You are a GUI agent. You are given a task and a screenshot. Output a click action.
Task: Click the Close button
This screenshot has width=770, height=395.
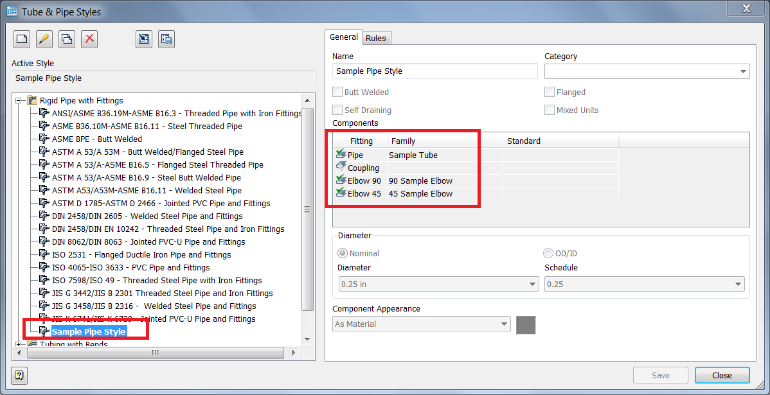point(722,375)
